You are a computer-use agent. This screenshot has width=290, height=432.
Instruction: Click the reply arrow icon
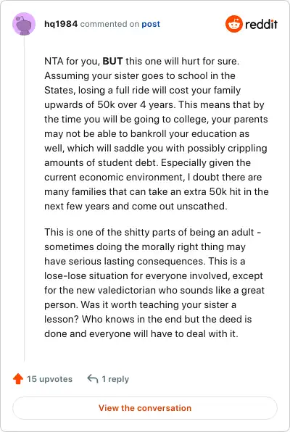[x=93, y=379]
